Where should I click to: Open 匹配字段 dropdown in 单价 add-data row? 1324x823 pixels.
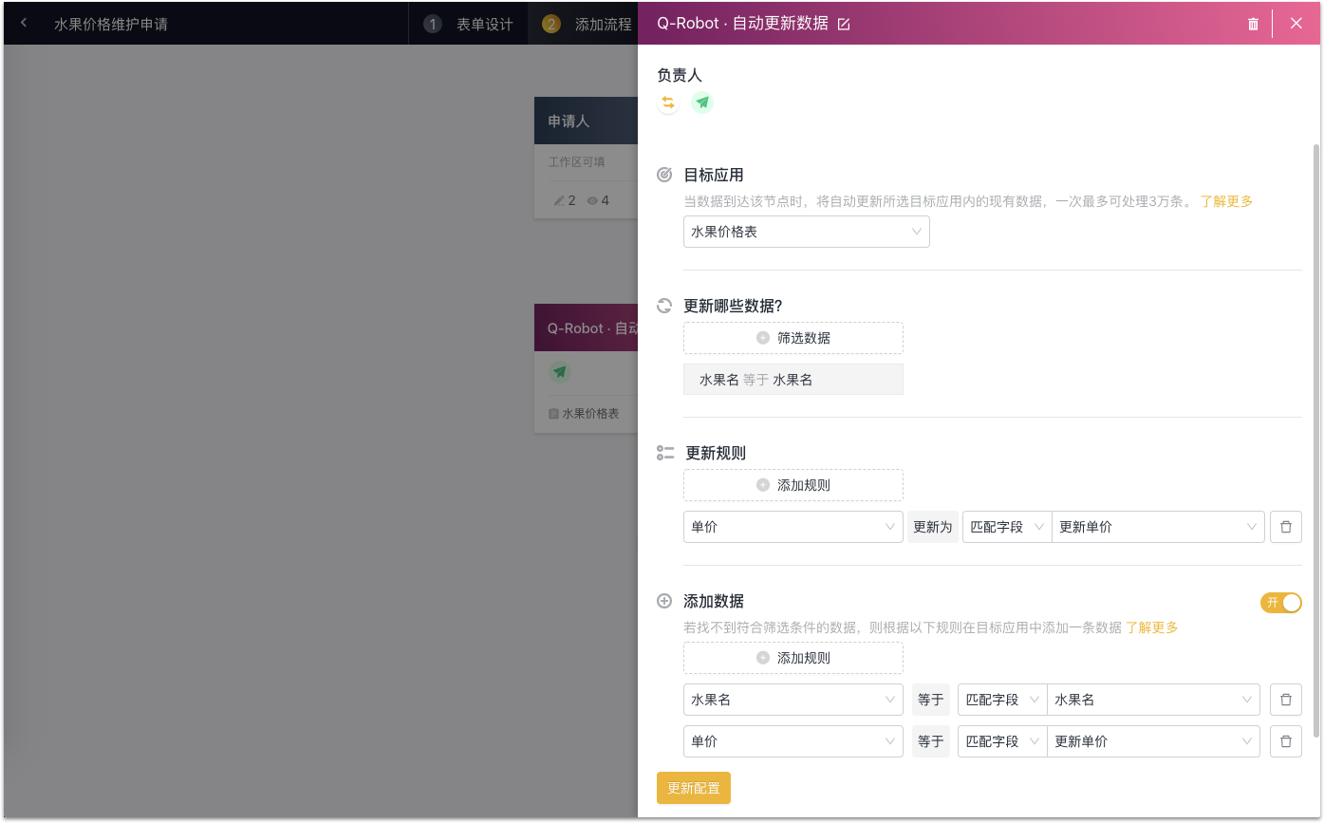[1002, 741]
